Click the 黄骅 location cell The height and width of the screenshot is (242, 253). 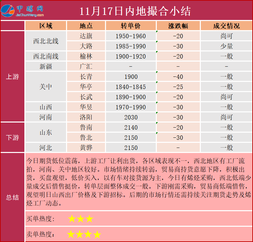point(86,148)
